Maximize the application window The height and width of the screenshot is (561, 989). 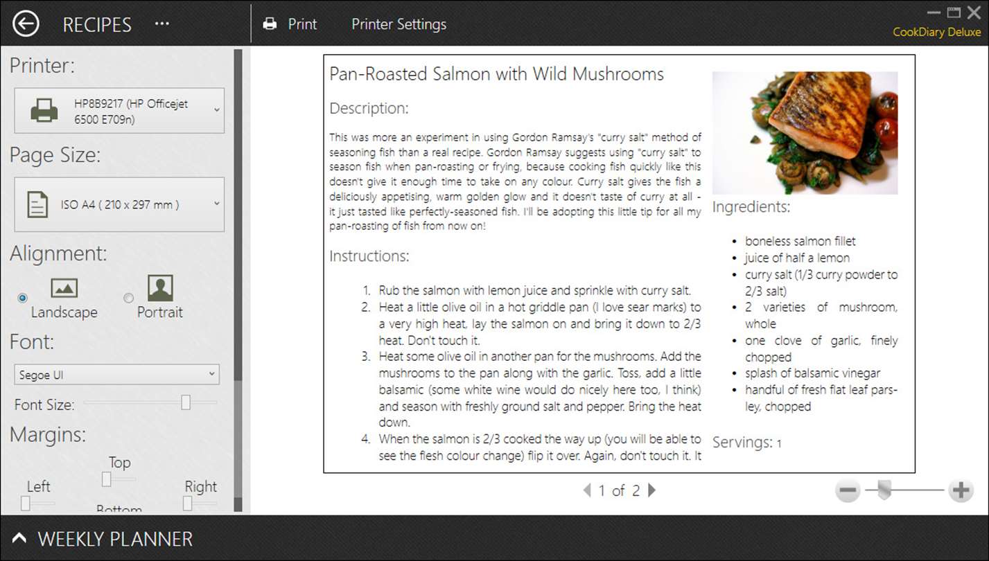[953, 12]
